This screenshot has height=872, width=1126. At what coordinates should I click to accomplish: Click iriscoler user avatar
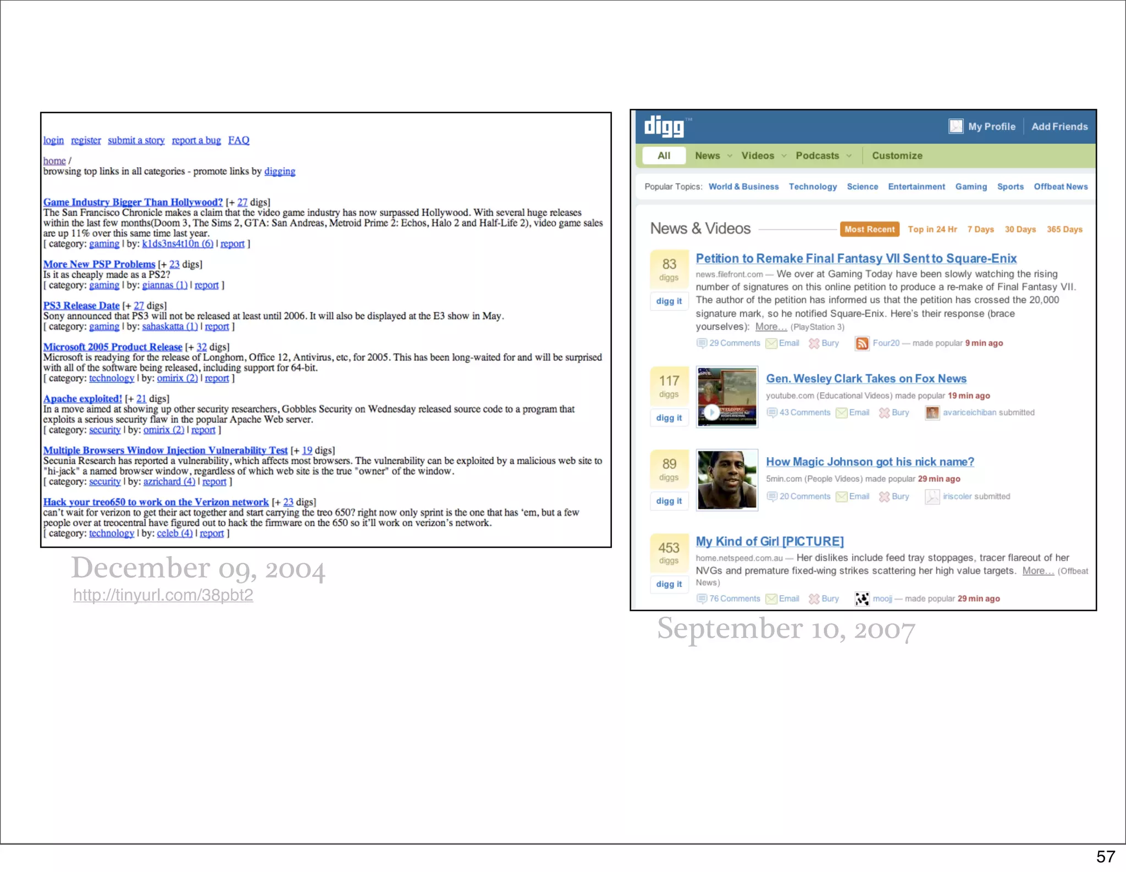click(932, 497)
